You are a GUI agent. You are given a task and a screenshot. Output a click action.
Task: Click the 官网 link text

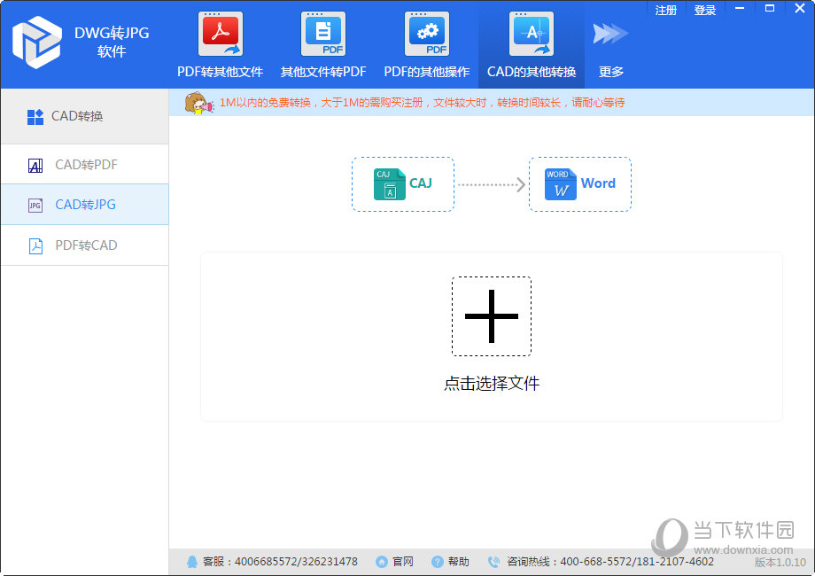(403, 562)
